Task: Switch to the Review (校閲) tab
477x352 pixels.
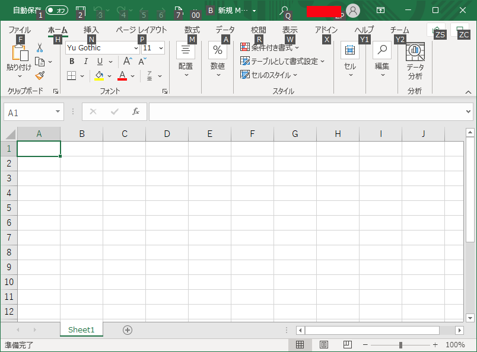Action: [258, 30]
